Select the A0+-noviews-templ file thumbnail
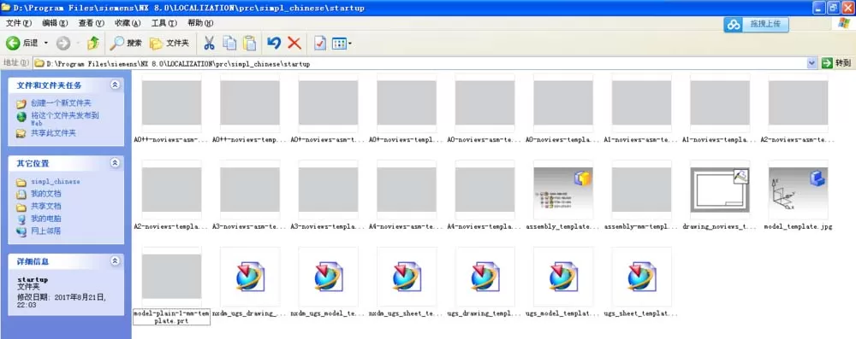 407,103
